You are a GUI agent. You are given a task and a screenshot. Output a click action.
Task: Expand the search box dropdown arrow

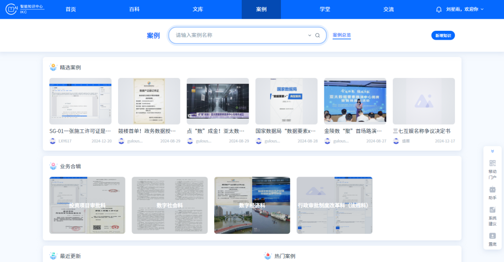[x=309, y=35]
